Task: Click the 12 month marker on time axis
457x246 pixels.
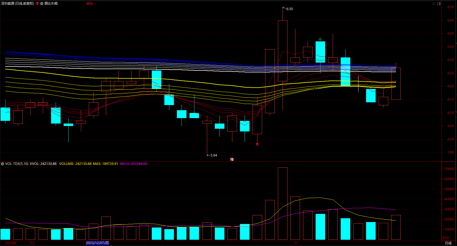Action: [x=32, y=243]
